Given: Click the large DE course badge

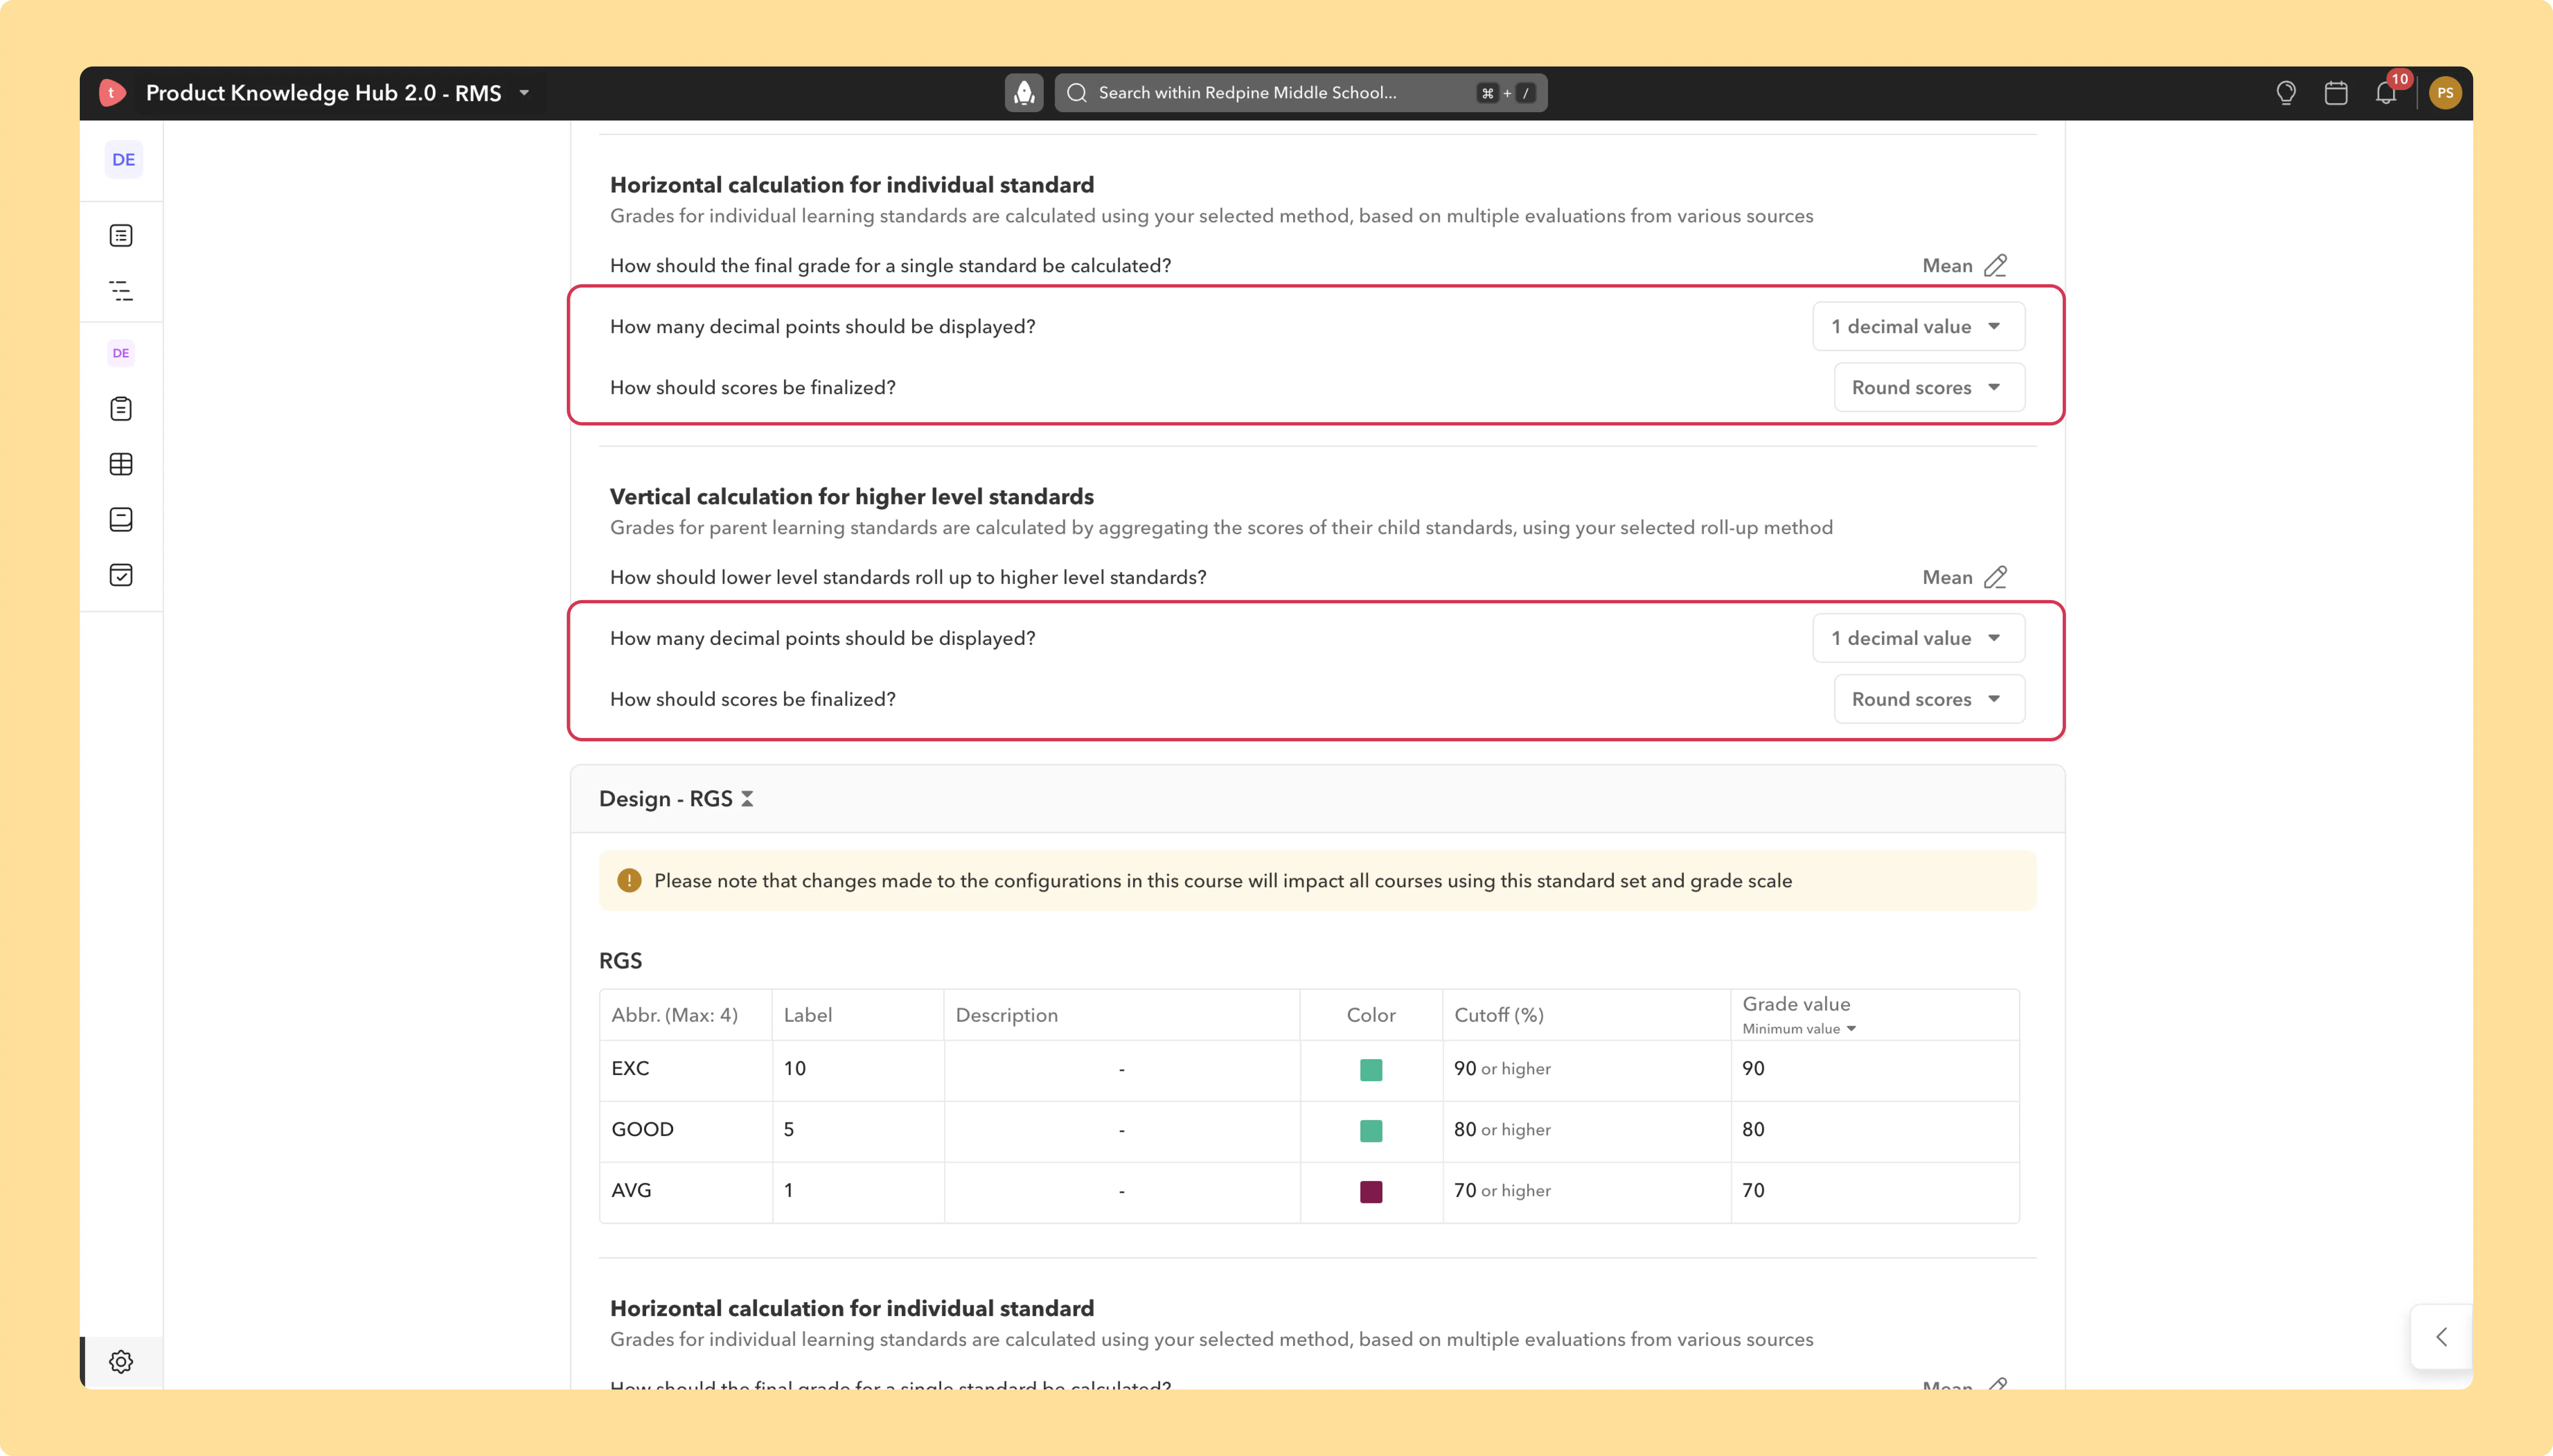Looking at the screenshot, I should (x=124, y=160).
